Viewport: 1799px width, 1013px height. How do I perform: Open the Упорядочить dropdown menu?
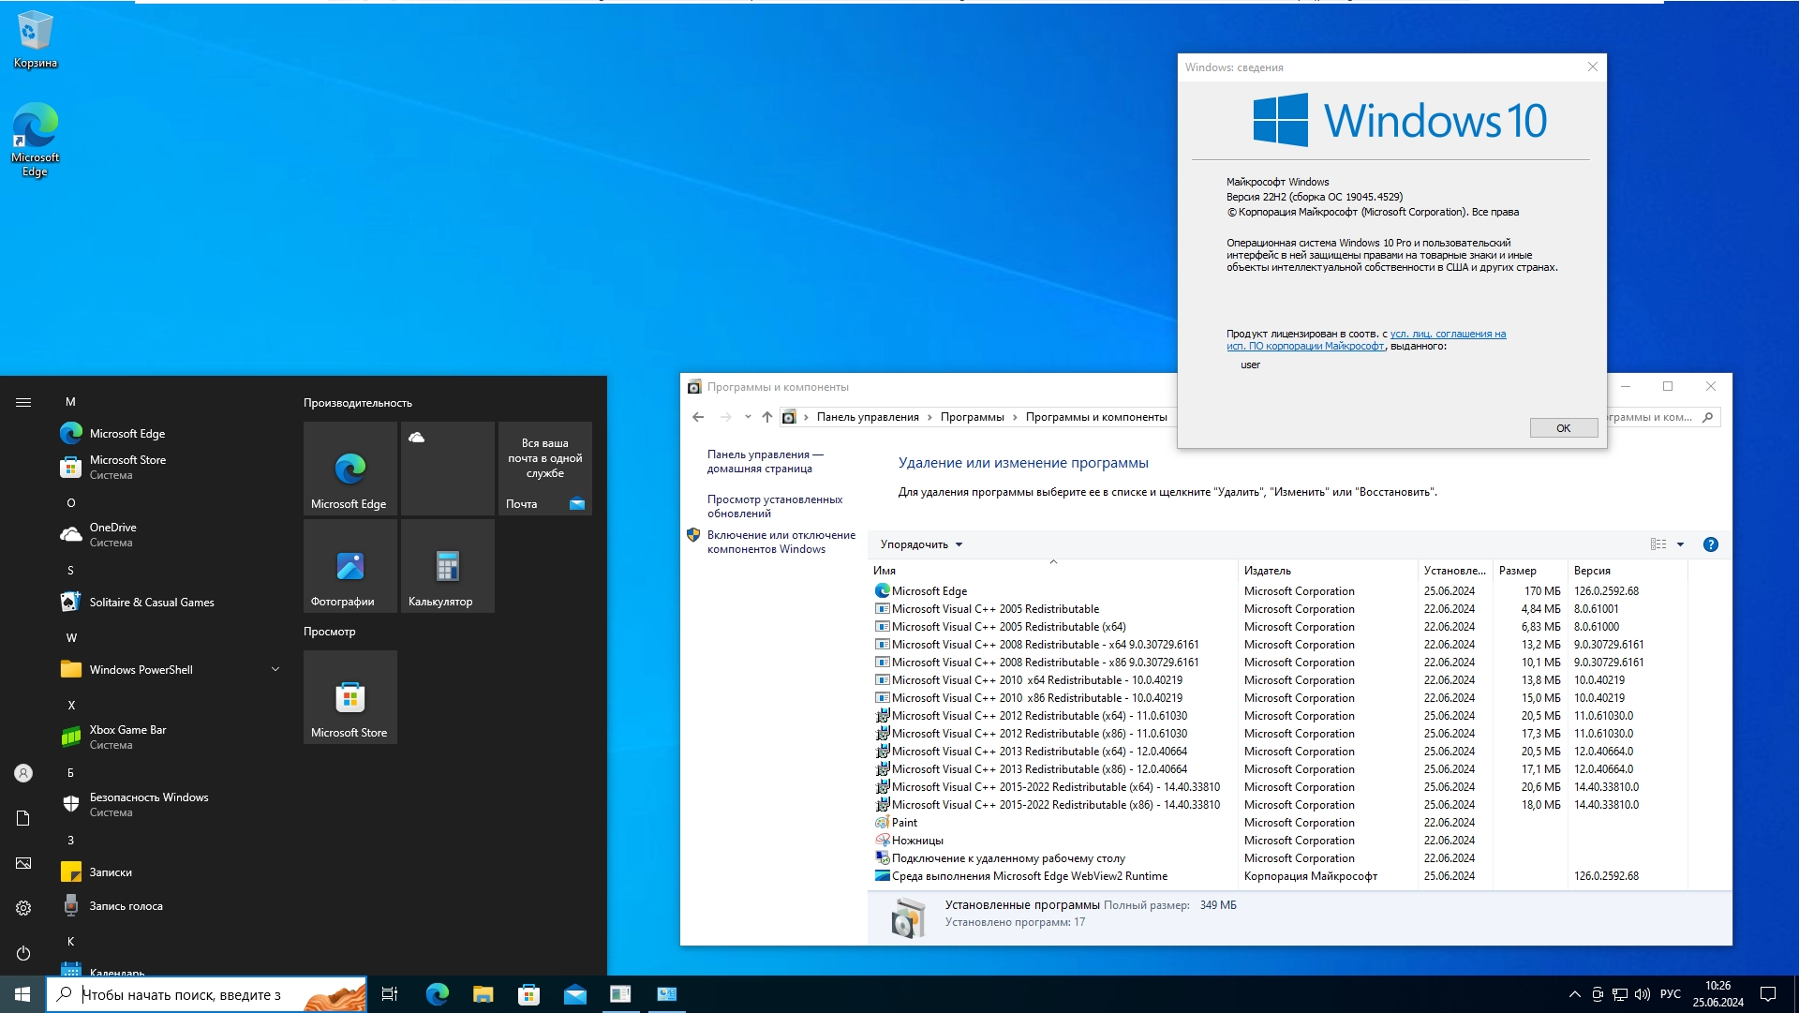pyautogui.click(x=920, y=544)
